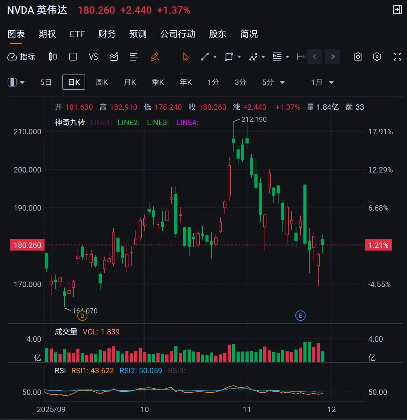
Task: Expand the drawing list dropdown arrow
Action: tap(287, 57)
